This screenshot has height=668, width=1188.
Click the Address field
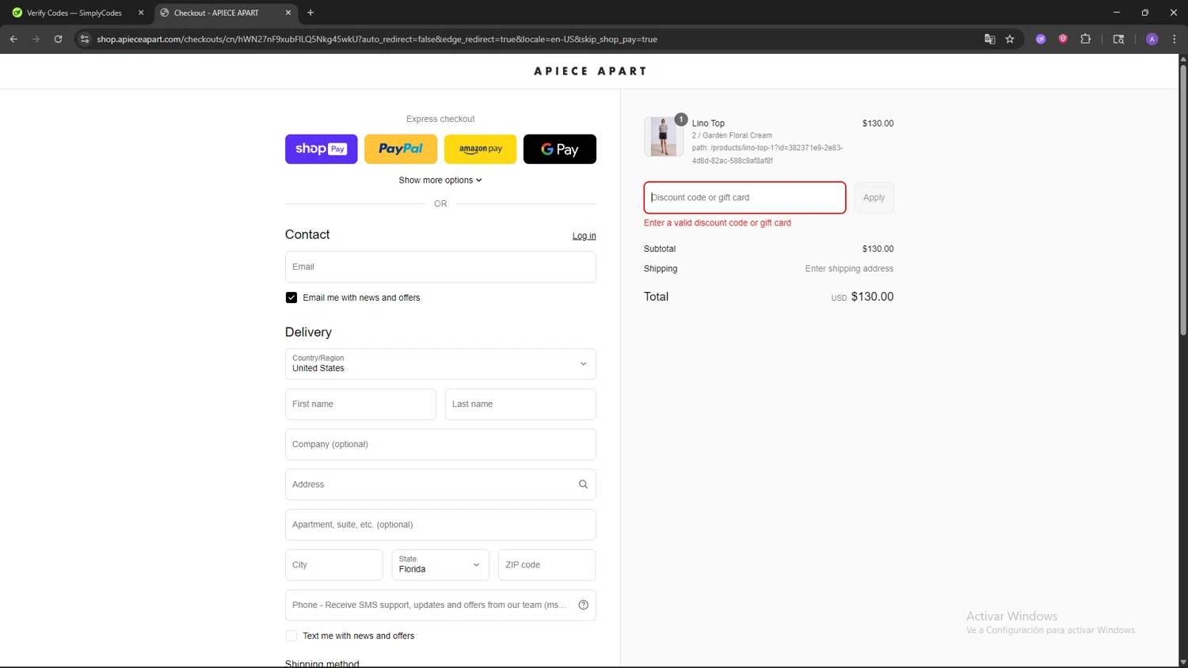tap(440, 484)
